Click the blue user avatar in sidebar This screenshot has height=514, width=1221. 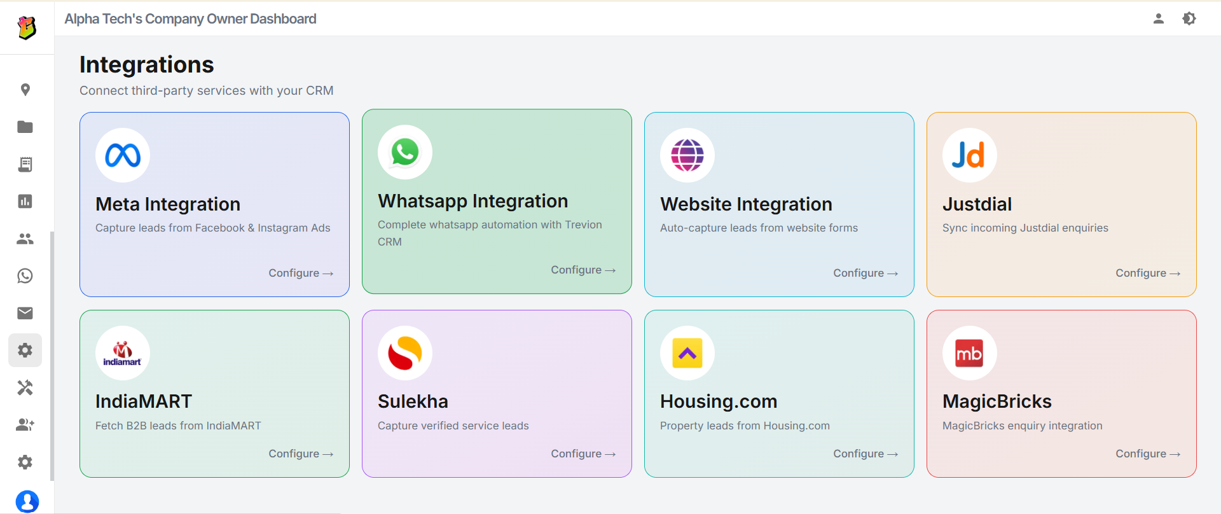27,502
